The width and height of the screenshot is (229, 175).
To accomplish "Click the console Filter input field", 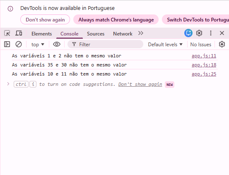I will pyautogui.click(x=105, y=44).
